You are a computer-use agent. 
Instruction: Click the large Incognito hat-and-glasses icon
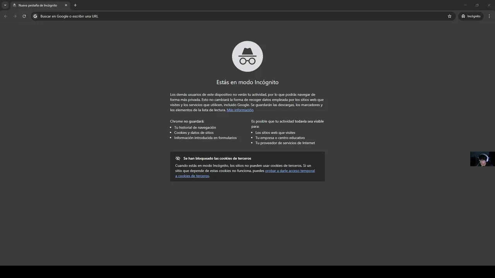click(247, 56)
